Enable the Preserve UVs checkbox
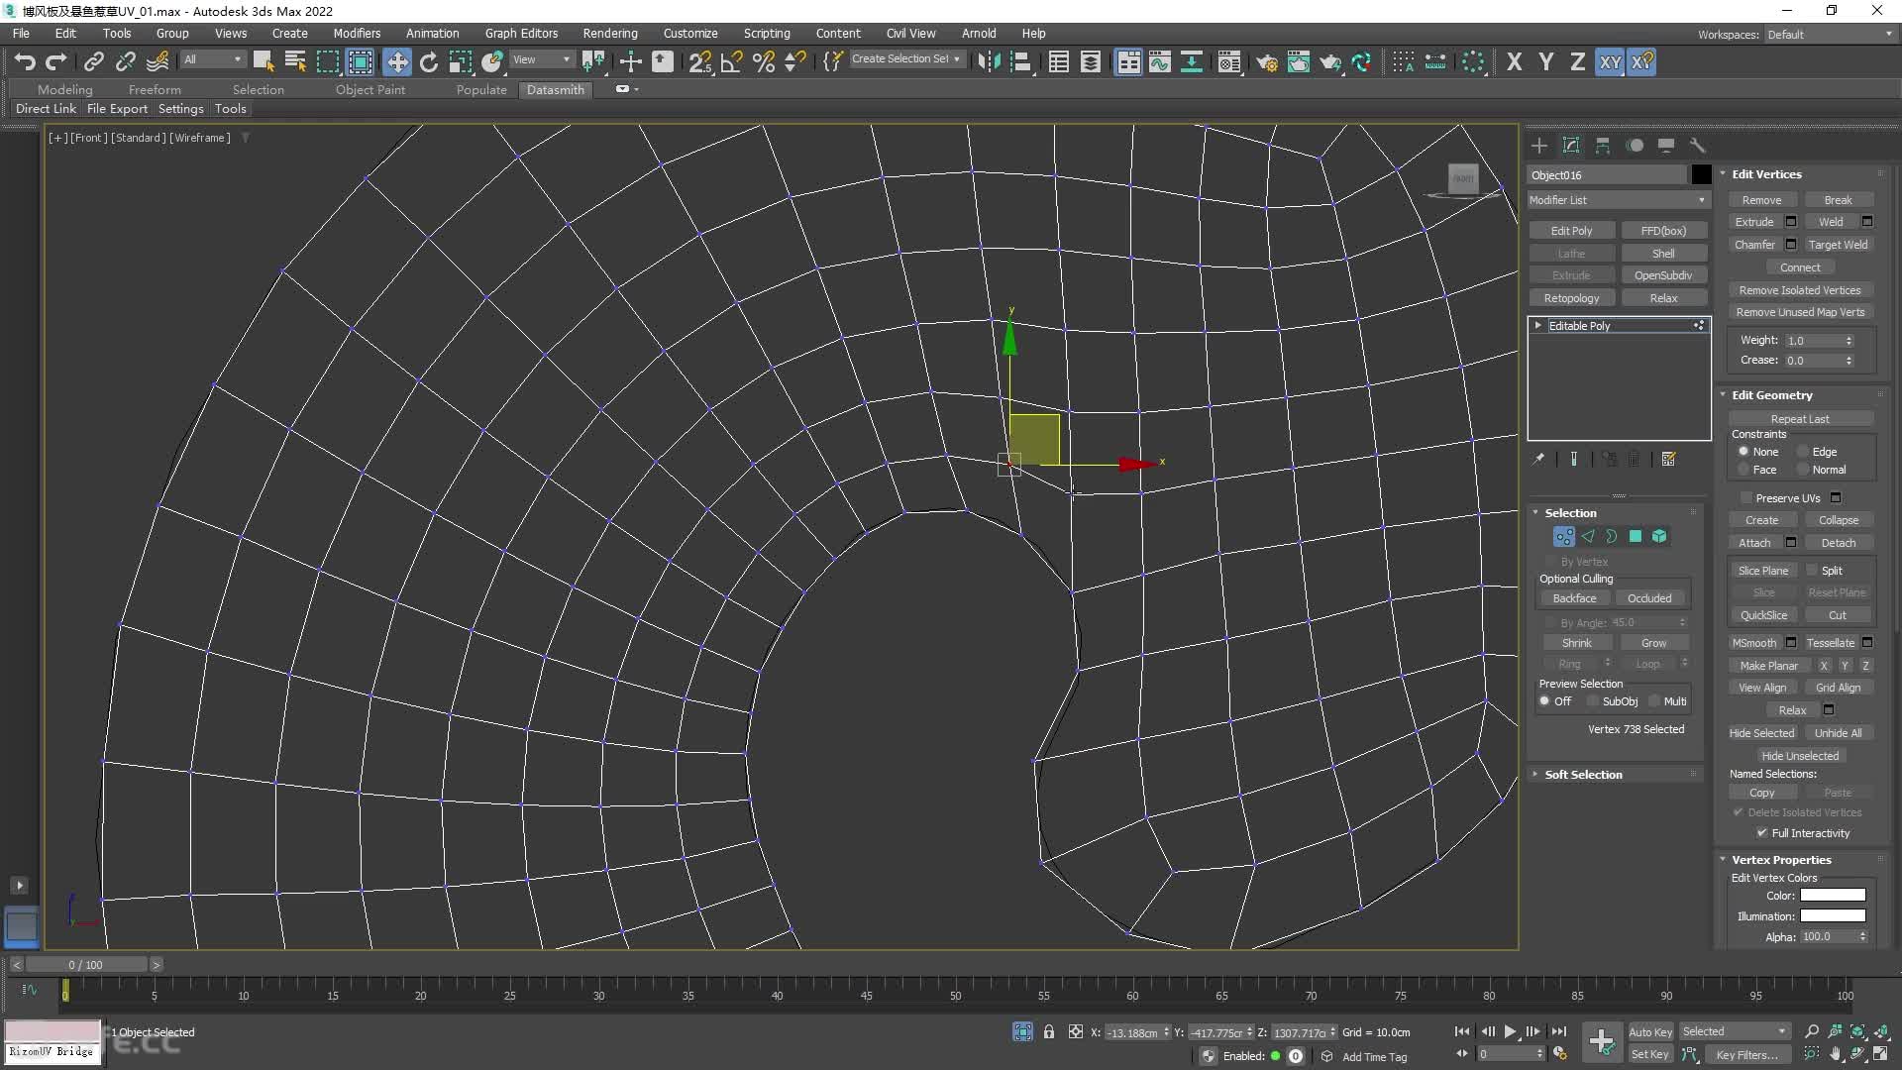The width and height of the screenshot is (1902, 1070). coord(1746,498)
